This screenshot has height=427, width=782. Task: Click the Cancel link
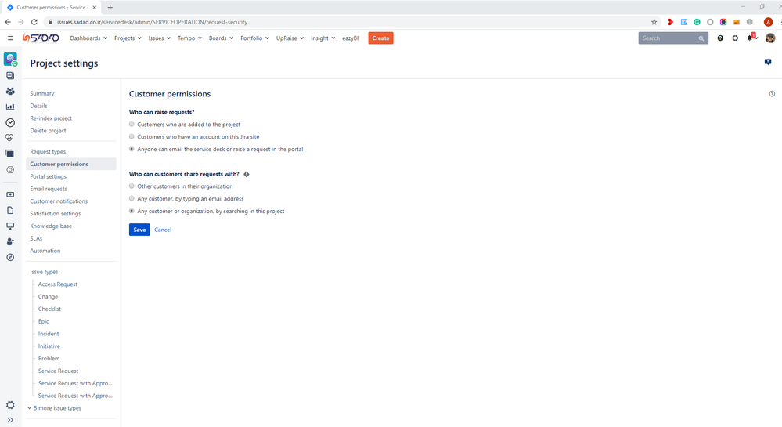click(163, 230)
